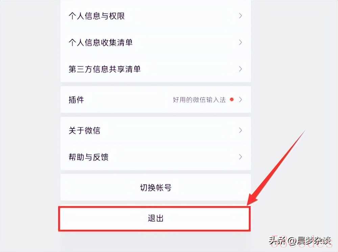Open the 插件 plugins row
The image size is (338, 252).
(x=155, y=100)
